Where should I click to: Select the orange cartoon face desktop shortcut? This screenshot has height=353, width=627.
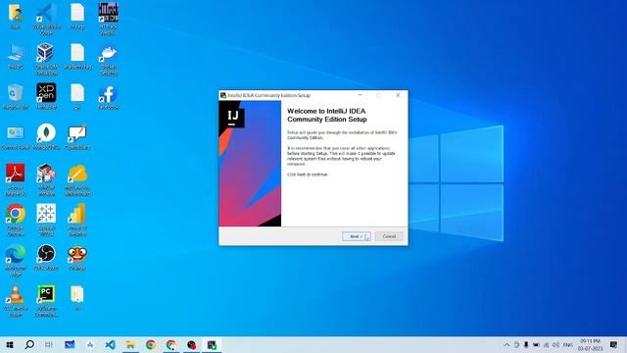(x=77, y=257)
